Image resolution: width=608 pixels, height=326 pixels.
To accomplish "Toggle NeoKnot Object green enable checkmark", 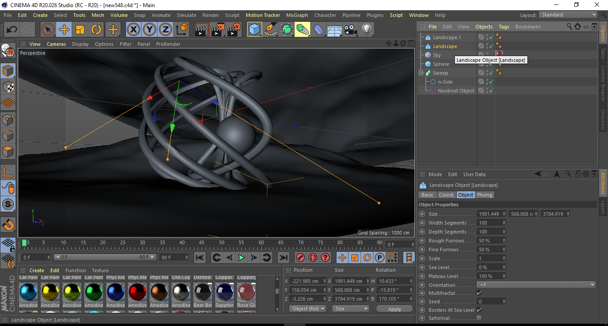I will click(x=491, y=91).
